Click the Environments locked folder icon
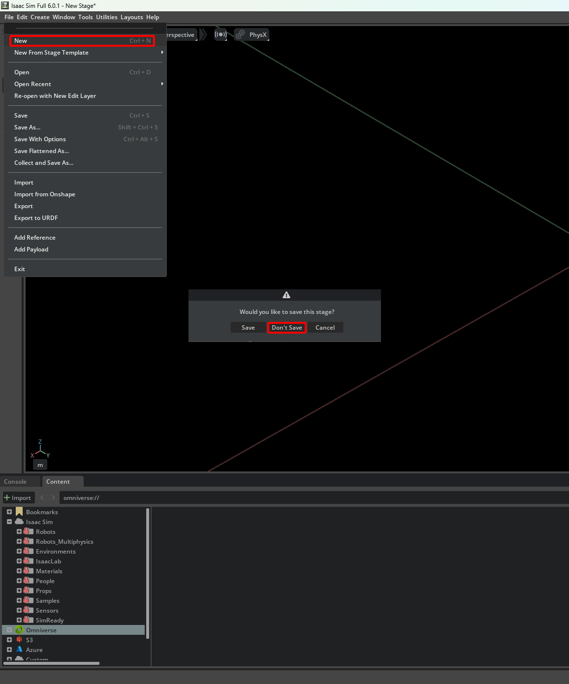Image resolution: width=569 pixels, height=684 pixels. (x=29, y=551)
